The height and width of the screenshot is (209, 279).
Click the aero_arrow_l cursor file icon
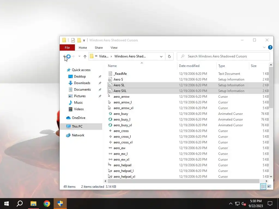coord(110,102)
